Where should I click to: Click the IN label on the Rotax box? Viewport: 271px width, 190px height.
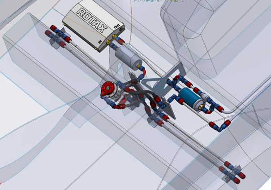pyautogui.click(x=100, y=42)
